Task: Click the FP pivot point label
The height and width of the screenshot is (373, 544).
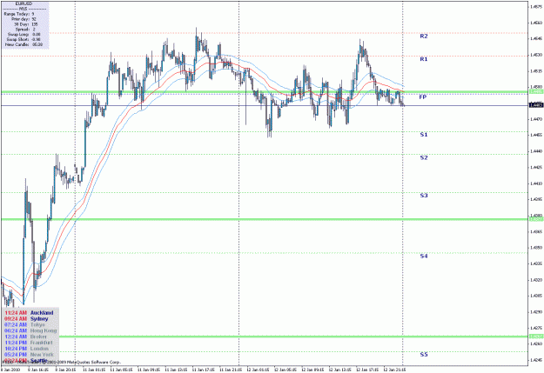Action: pyautogui.click(x=422, y=97)
